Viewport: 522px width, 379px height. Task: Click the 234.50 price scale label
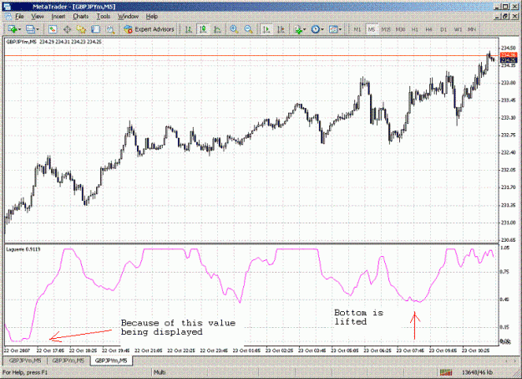[508, 49]
